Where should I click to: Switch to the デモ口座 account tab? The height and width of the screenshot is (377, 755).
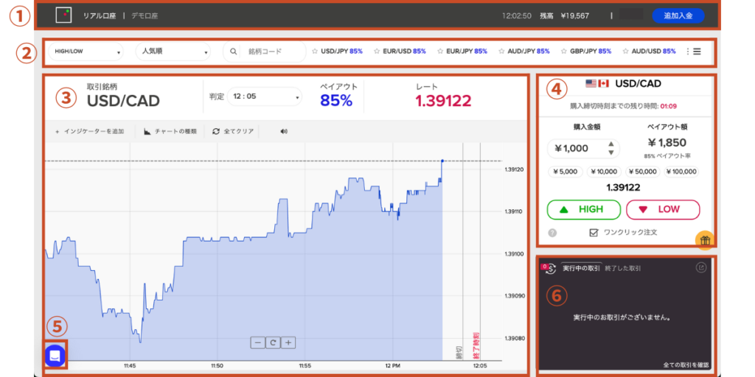click(x=145, y=15)
